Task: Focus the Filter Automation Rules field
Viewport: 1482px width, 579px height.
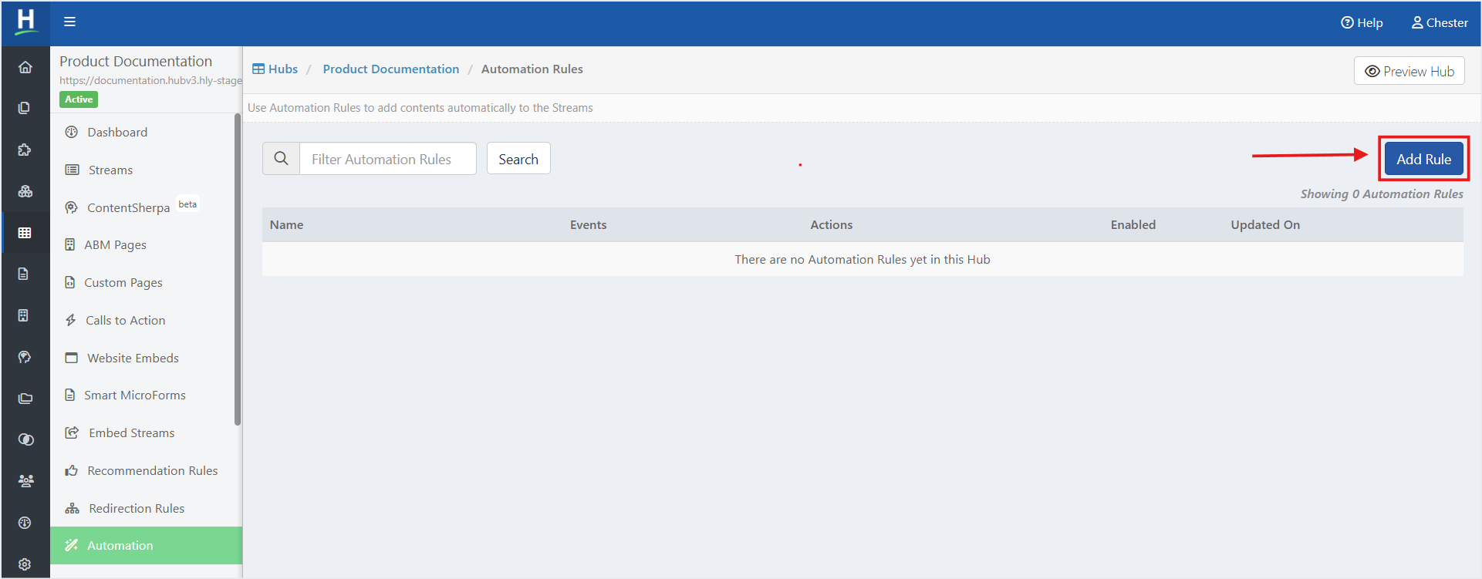Action: coord(388,159)
